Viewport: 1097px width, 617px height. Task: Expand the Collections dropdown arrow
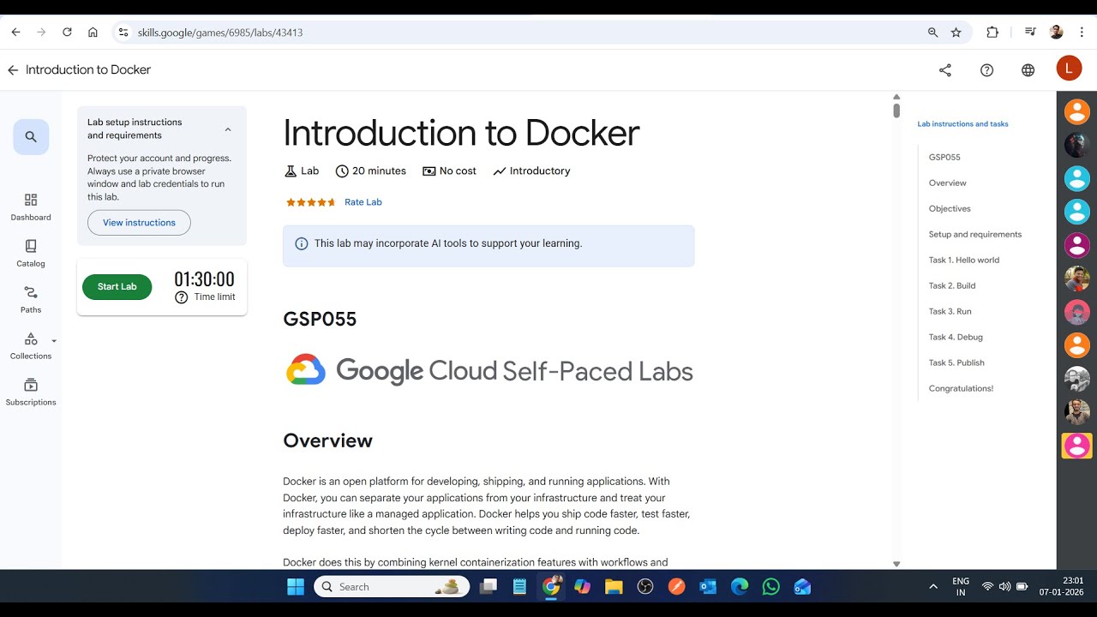coord(54,341)
